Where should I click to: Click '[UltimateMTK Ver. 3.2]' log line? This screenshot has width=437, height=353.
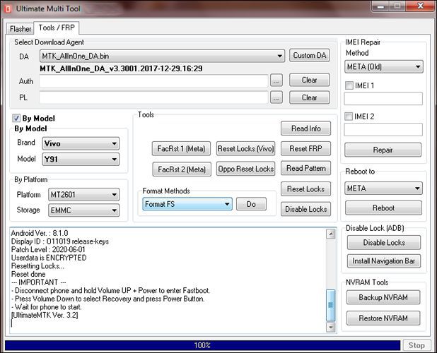pyautogui.click(x=45, y=315)
